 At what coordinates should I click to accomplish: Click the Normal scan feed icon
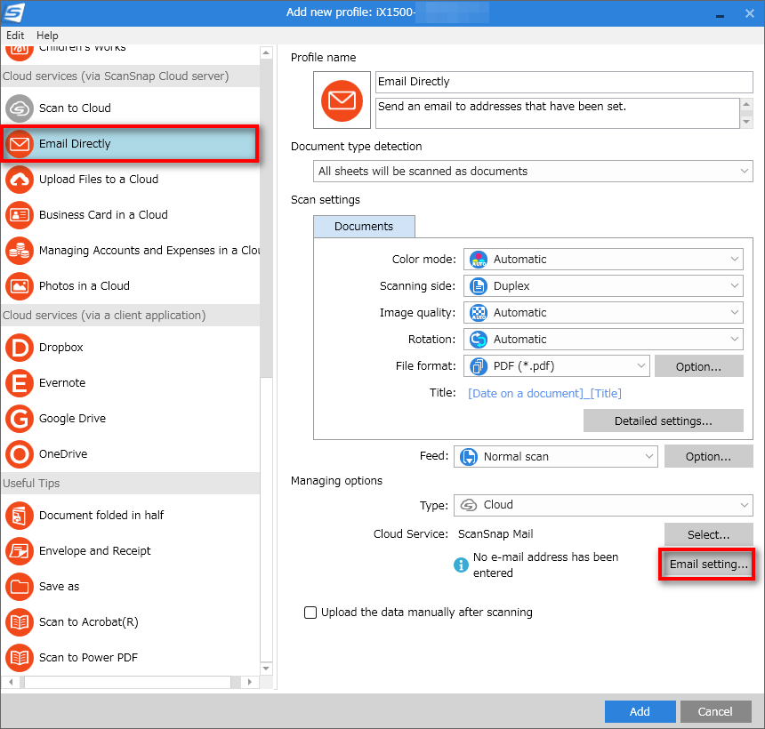[x=469, y=457]
